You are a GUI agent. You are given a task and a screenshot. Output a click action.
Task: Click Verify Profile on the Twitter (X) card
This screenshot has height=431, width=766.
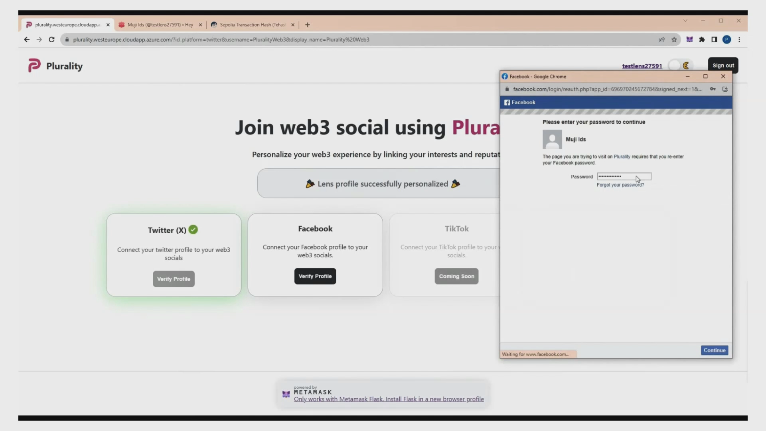pos(174,279)
